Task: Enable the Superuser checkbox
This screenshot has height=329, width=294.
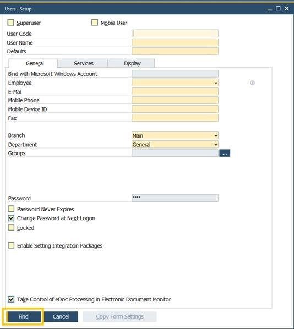Action: (x=10, y=23)
